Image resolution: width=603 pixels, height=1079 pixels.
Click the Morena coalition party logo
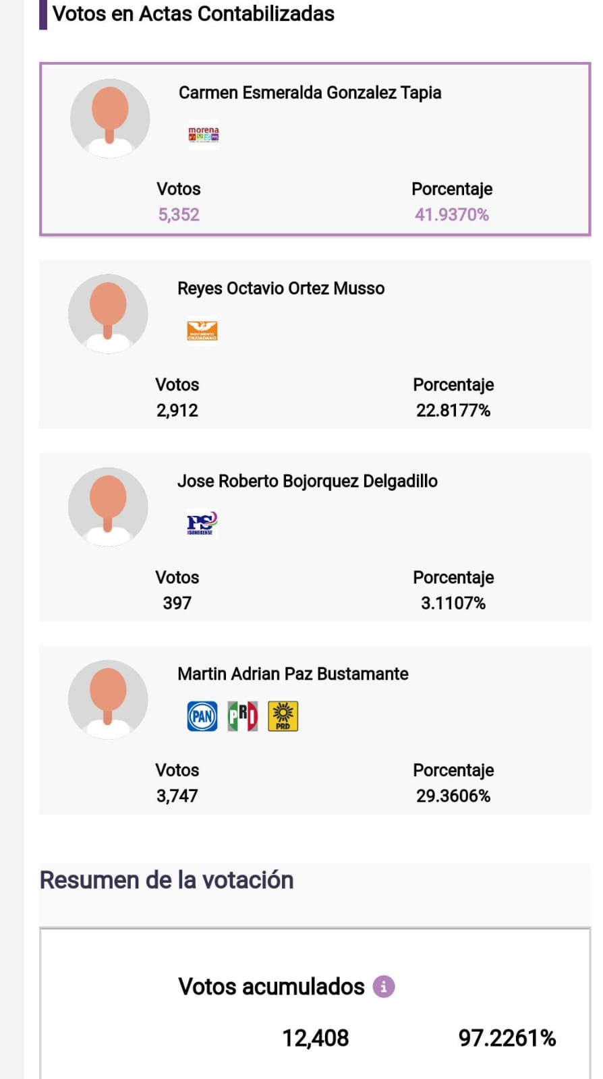[x=203, y=134]
